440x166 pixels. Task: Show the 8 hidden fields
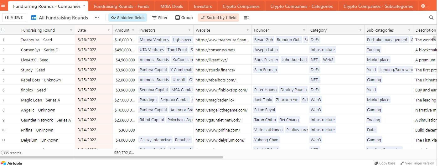(127, 18)
